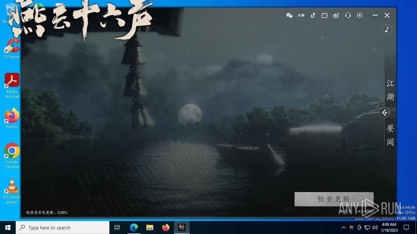
Task: Click the 检查更新 button
Action: pyautogui.click(x=334, y=199)
